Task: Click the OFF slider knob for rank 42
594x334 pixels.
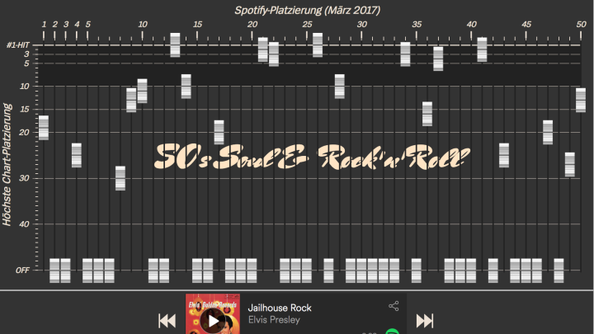Action: click(x=493, y=270)
